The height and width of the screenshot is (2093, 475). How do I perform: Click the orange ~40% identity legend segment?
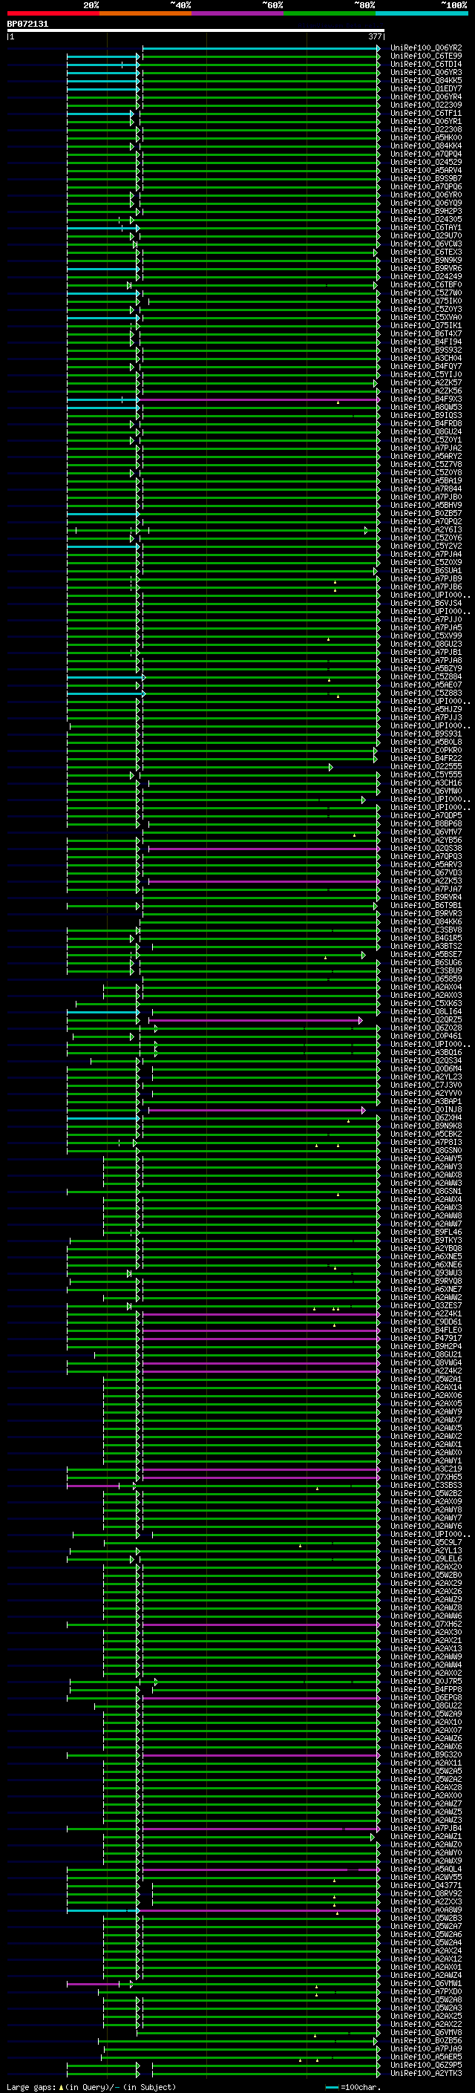(145, 13)
